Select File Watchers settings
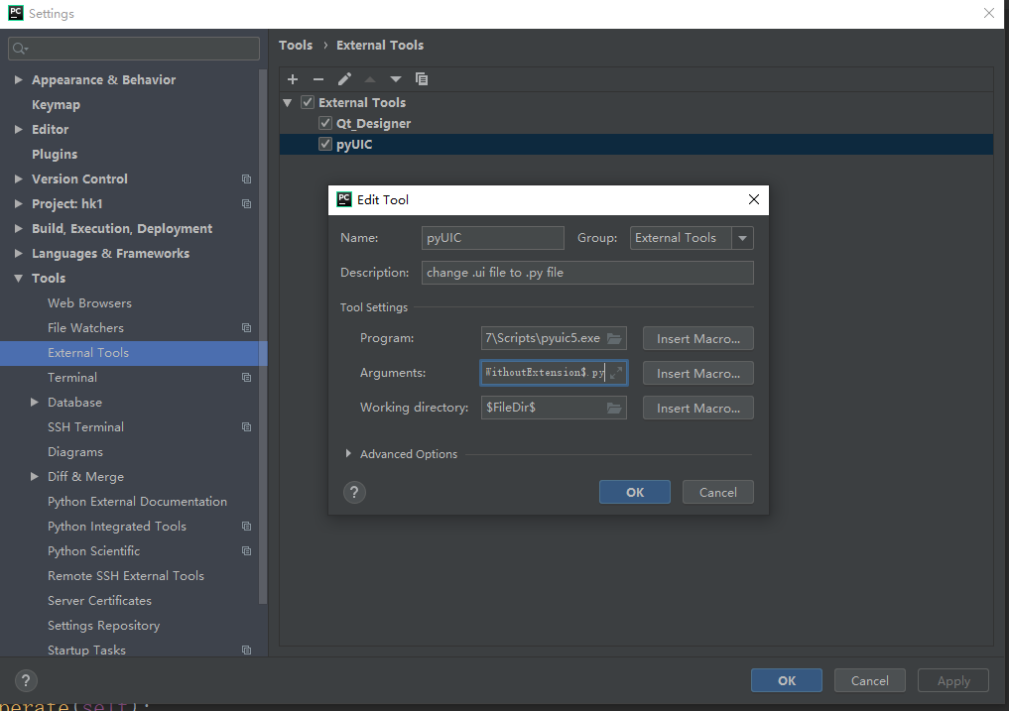 [x=85, y=328]
